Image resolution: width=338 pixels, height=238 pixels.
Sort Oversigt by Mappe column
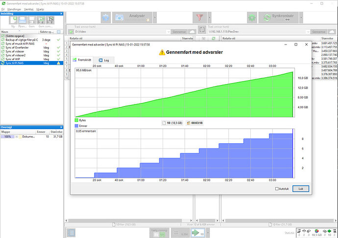(18, 132)
